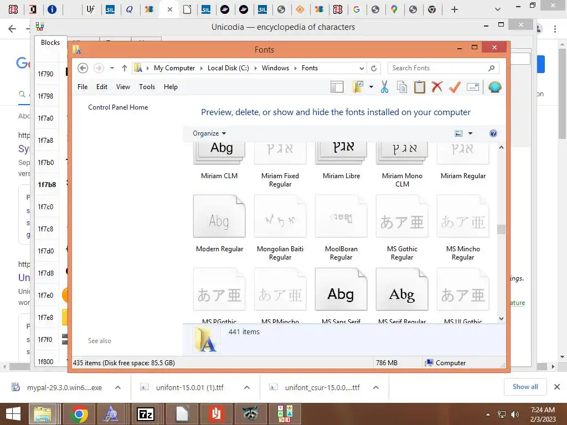The width and height of the screenshot is (567, 425).
Task: Click the Up one level arrow
Action: [x=125, y=68]
